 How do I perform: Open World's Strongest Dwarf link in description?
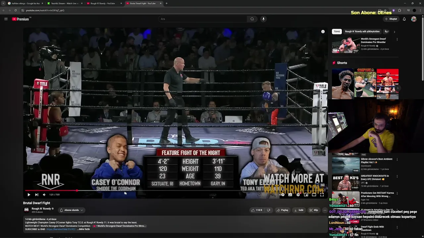120,226
